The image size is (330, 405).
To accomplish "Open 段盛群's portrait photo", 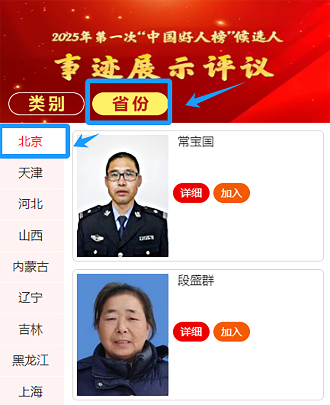I will (123, 335).
